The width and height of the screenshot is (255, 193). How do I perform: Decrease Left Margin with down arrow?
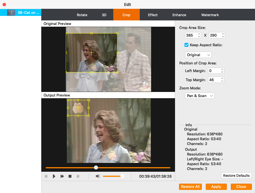click(x=222, y=72)
